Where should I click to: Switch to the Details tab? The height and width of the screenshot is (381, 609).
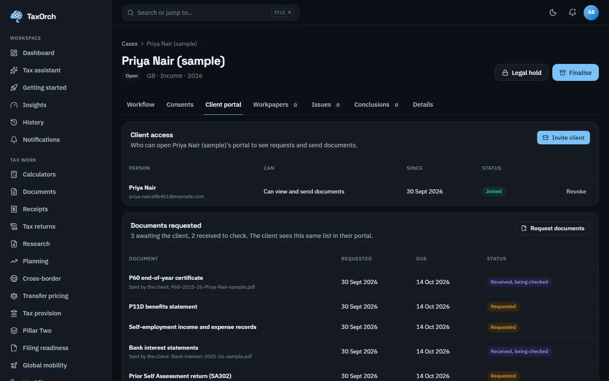[x=423, y=105]
